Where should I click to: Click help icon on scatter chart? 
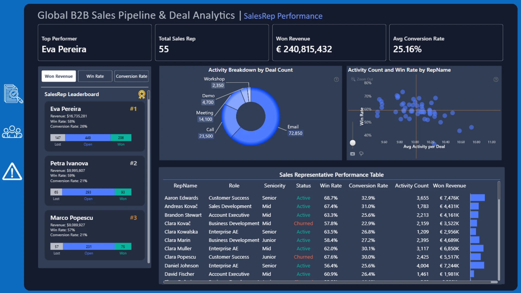click(x=496, y=79)
